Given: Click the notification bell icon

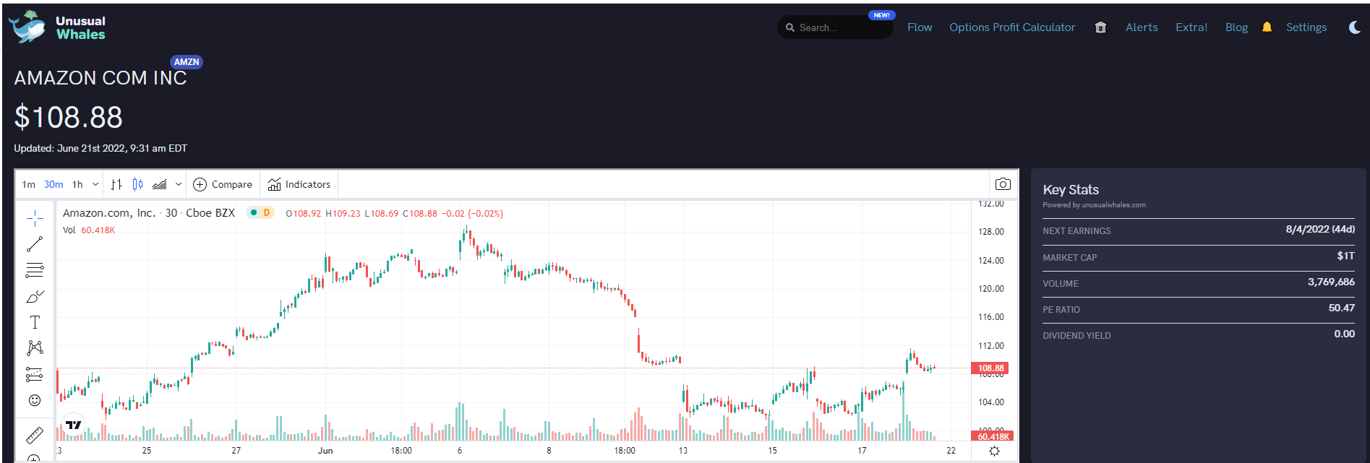Looking at the screenshot, I should tap(1267, 27).
